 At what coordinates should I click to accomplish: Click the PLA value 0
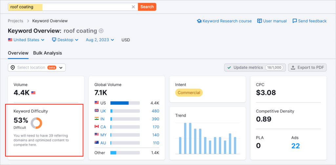point(259,146)
